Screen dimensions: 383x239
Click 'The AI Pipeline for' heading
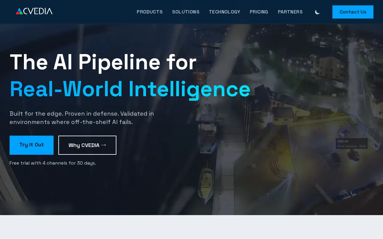tap(103, 62)
